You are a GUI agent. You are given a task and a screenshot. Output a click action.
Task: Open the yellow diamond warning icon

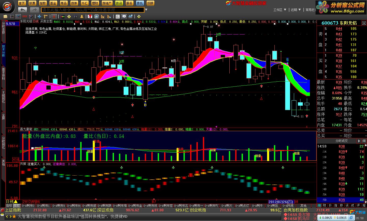(x=69, y=17)
